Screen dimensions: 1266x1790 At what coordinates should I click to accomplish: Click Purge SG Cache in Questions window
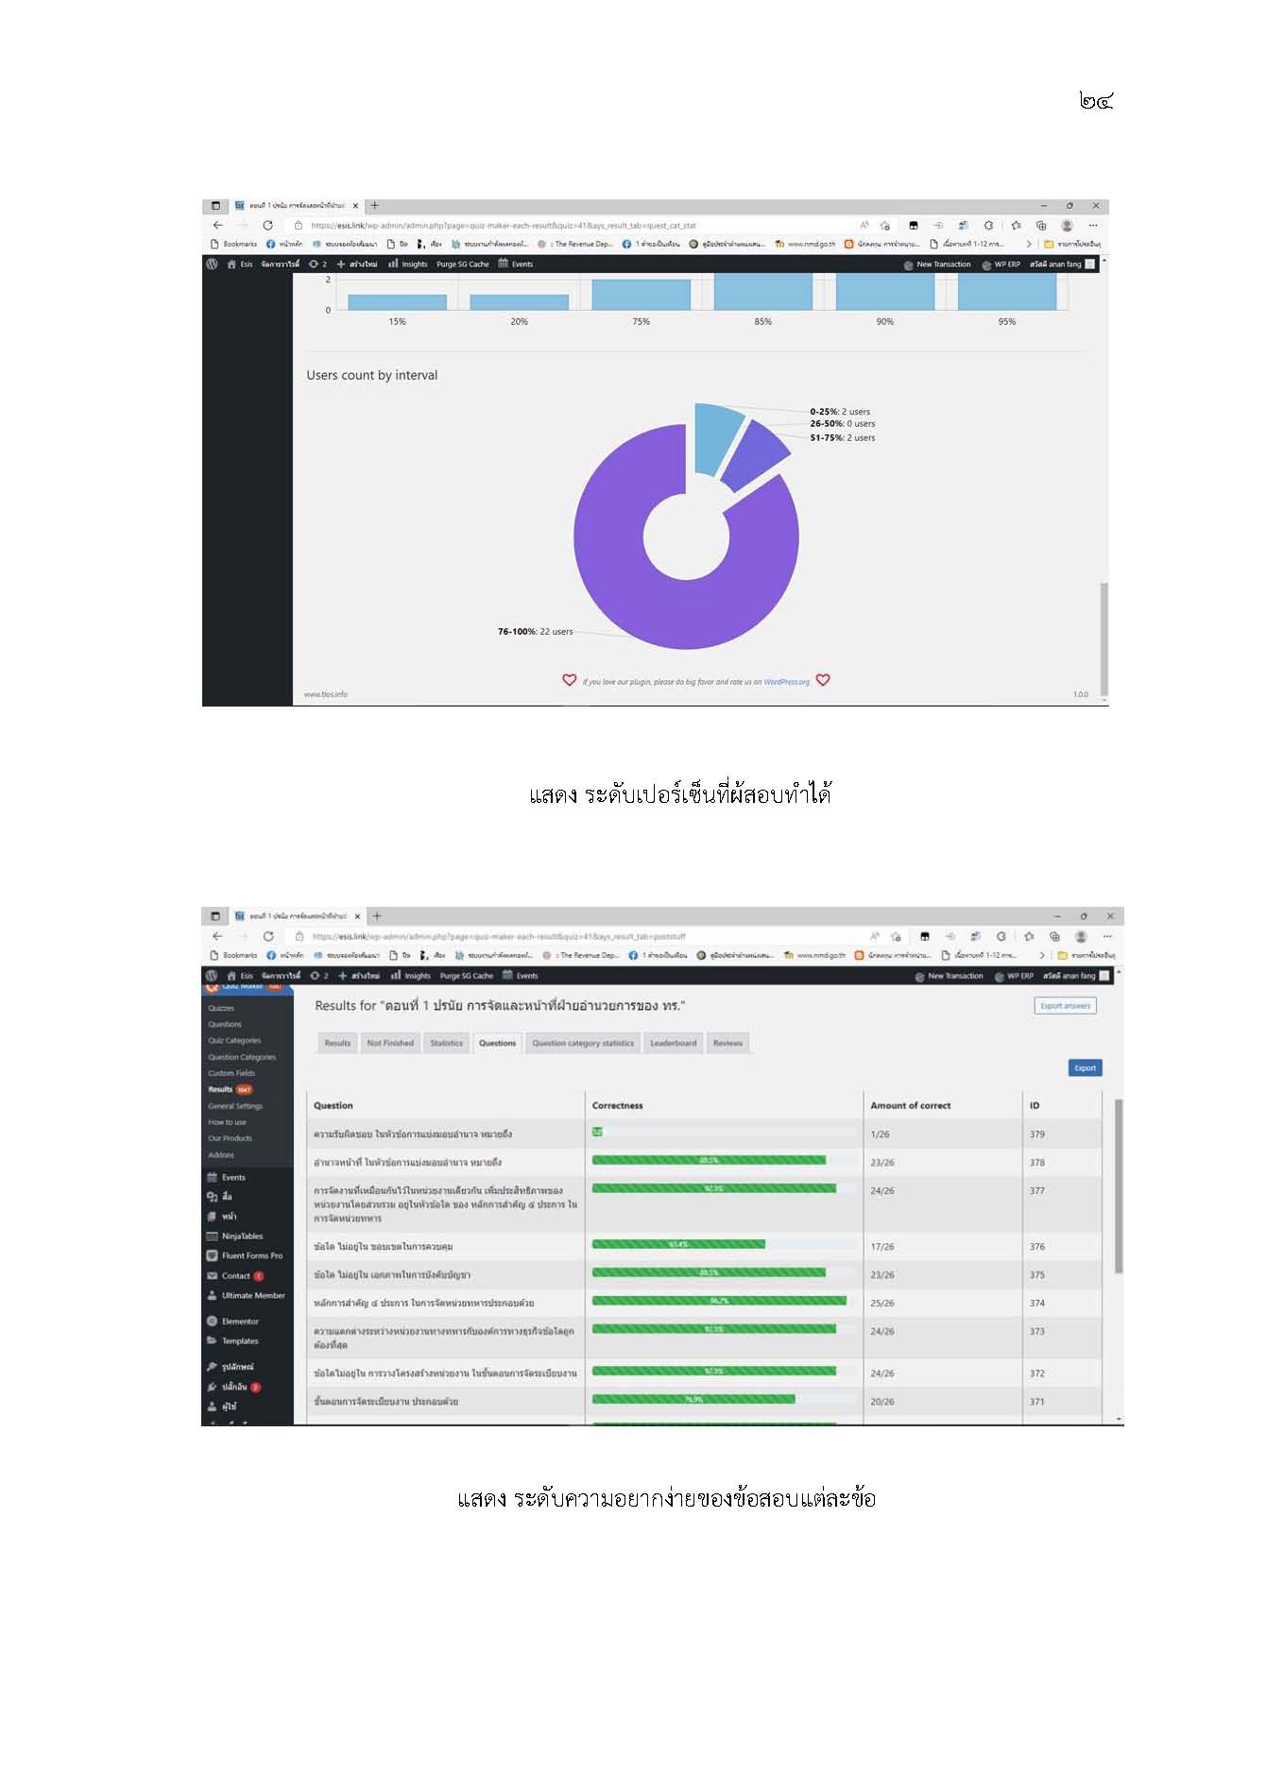pos(467,976)
